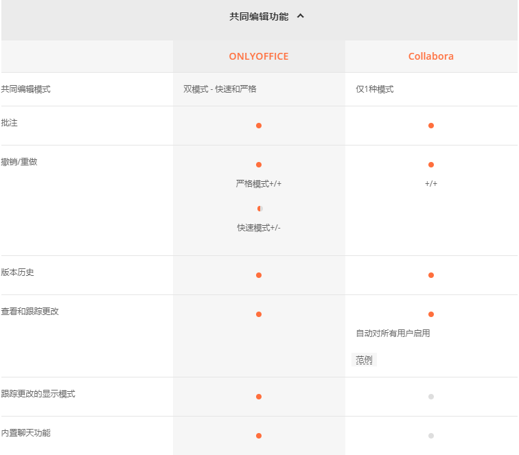Select the ONLYOFFICE column header
Screen dimensions: 519x455
pyautogui.click(x=259, y=56)
